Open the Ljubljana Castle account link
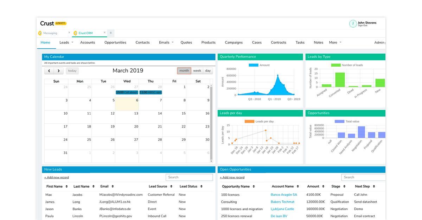The image size is (422, 220). pyautogui.click(x=282, y=209)
